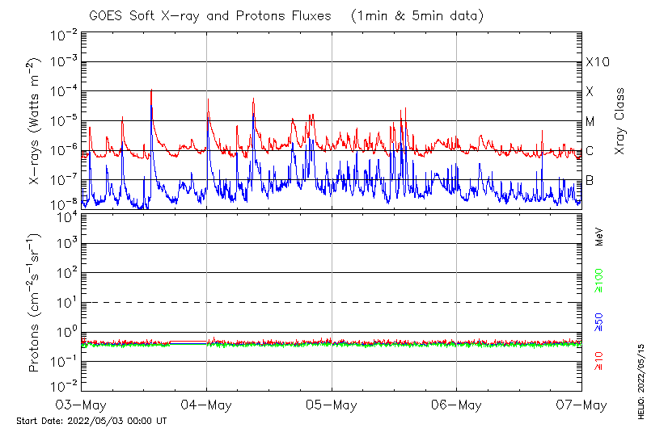Click the "07-May" date axis label

click(x=581, y=404)
